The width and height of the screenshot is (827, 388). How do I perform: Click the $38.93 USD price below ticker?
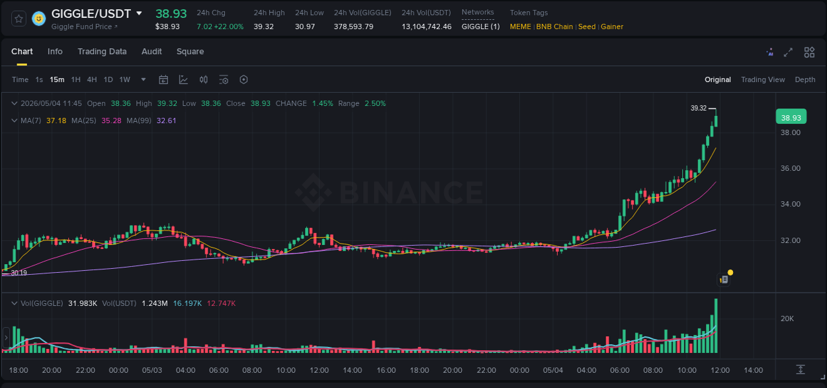(x=167, y=26)
